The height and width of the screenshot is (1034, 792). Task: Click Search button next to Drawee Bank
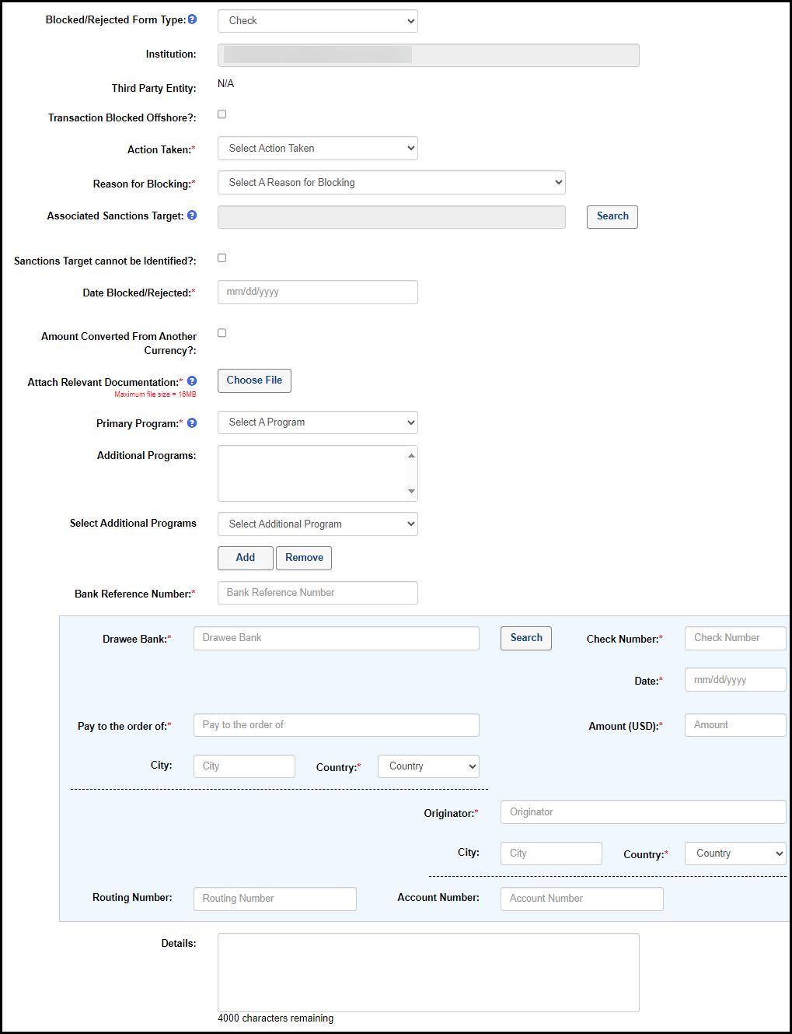click(x=525, y=638)
